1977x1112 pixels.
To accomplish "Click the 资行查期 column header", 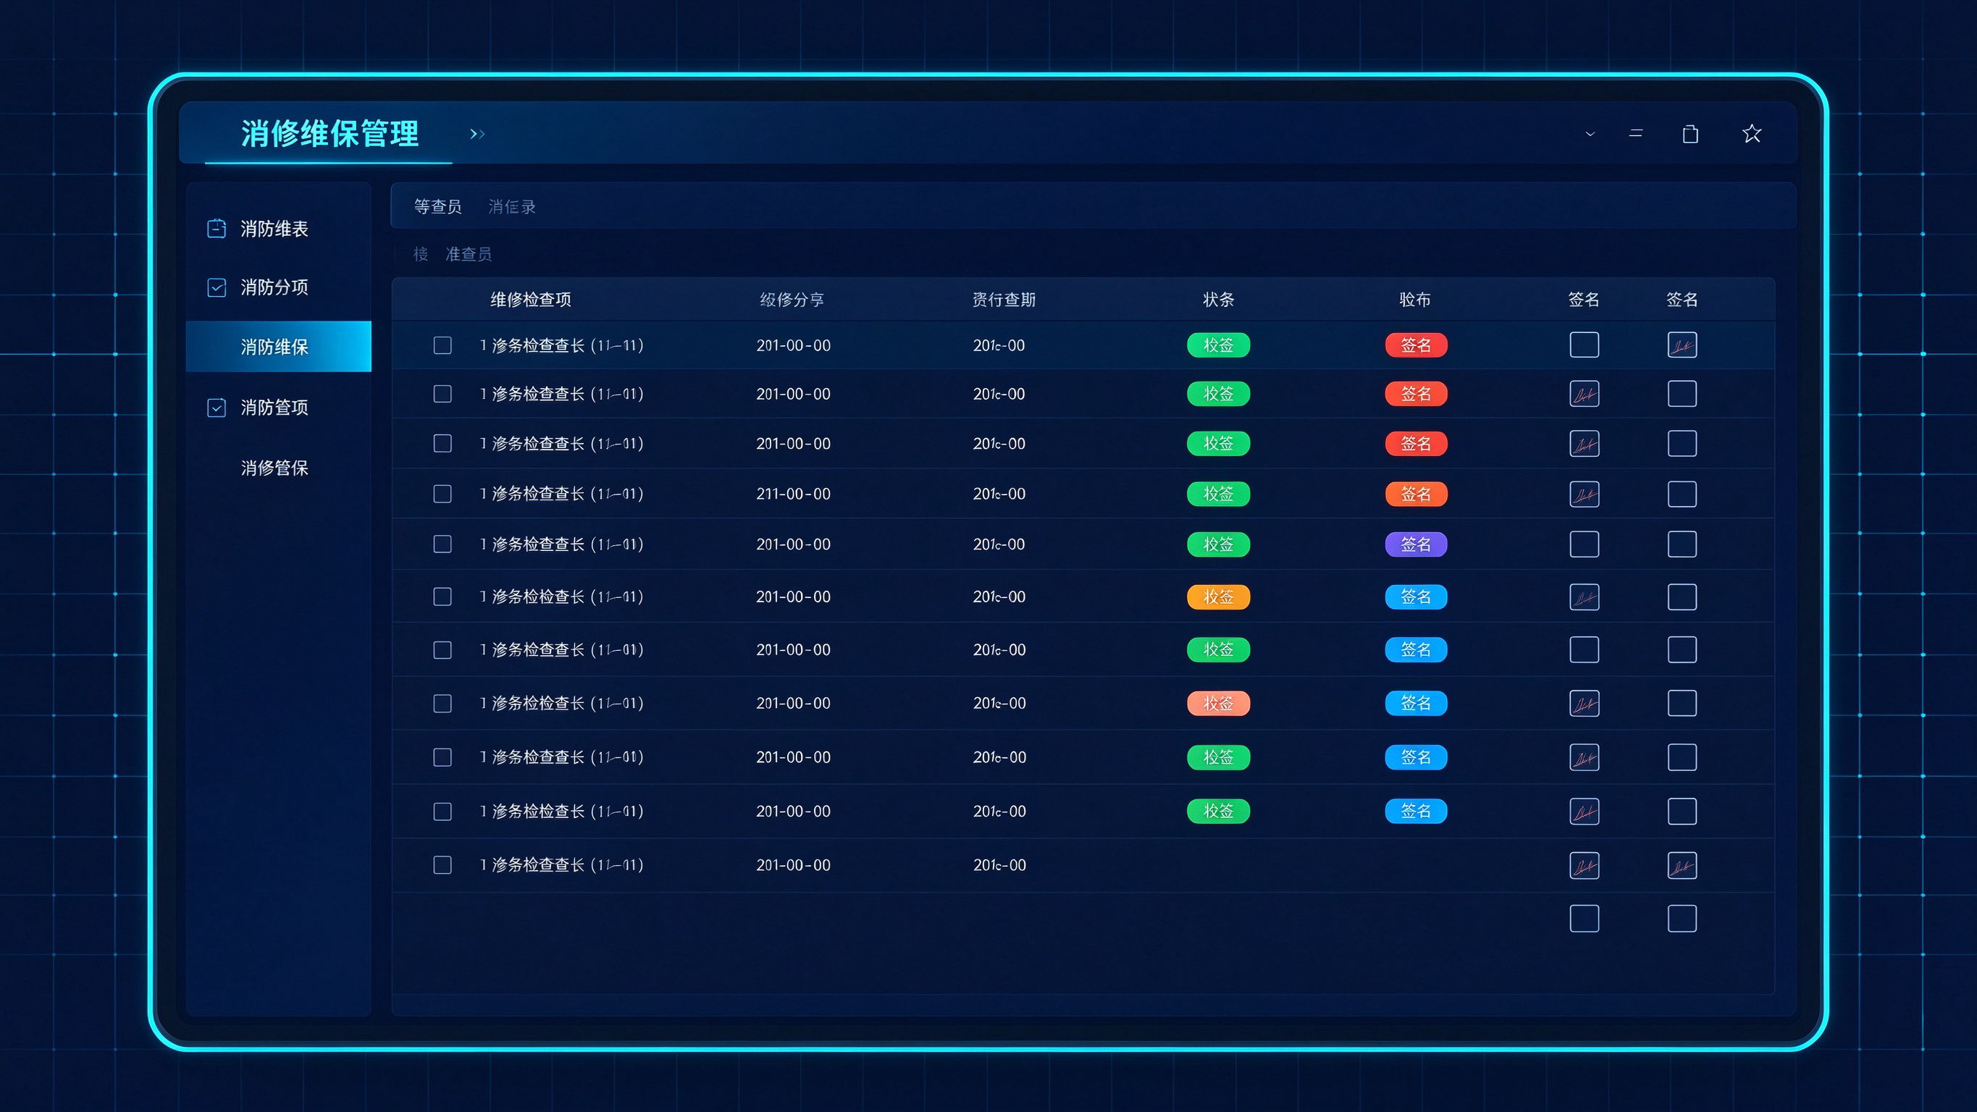I will (1004, 299).
